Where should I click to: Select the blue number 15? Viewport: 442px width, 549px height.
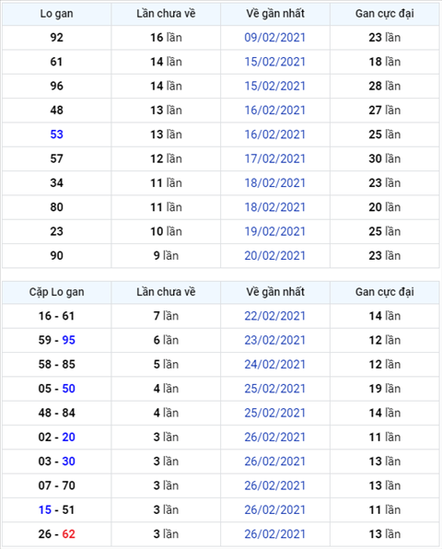pyautogui.click(x=45, y=509)
